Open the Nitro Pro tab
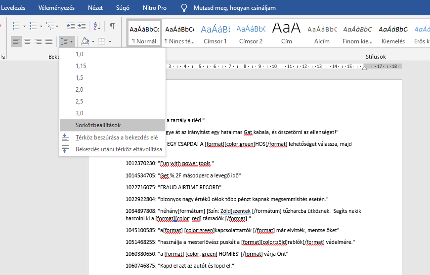430x275 pixels. tap(155, 8)
